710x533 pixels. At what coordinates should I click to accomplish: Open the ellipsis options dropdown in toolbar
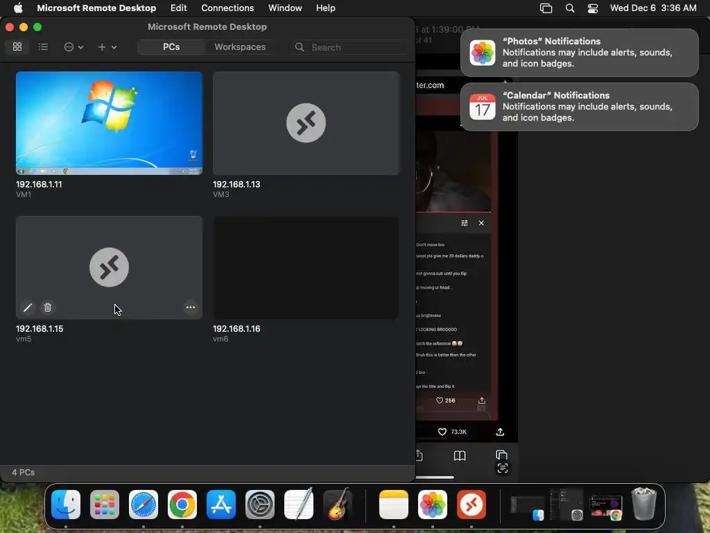(73, 46)
